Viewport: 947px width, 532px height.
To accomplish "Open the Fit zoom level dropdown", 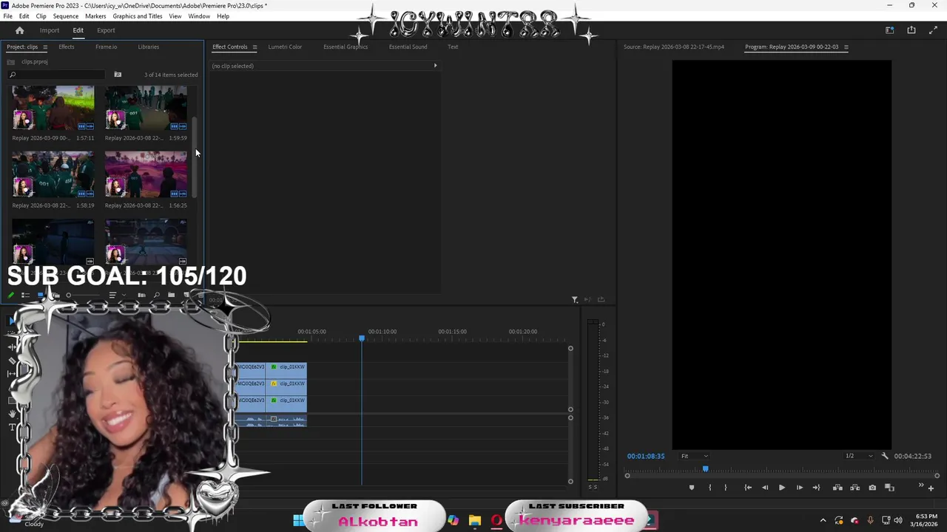I will [x=694, y=456].
